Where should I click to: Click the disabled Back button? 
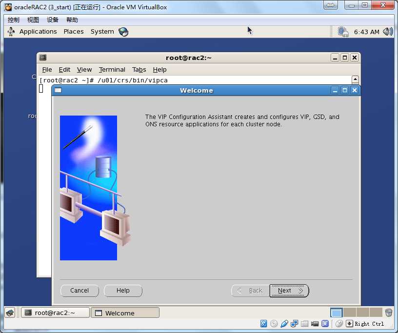(251, 291)
